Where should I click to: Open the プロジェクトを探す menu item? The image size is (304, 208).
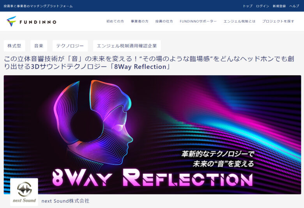(278, 21)
